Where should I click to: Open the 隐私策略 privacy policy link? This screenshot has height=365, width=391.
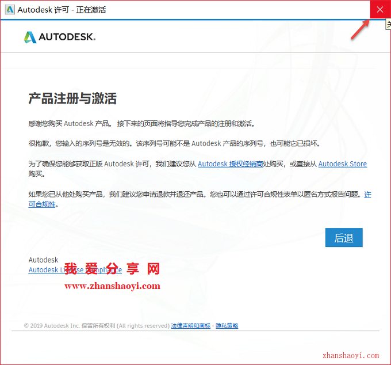point(227,325)
